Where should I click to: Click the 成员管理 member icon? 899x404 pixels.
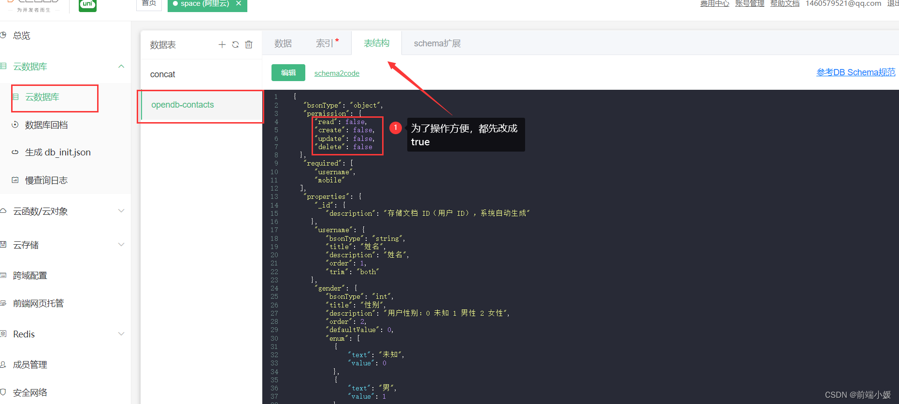3,364
